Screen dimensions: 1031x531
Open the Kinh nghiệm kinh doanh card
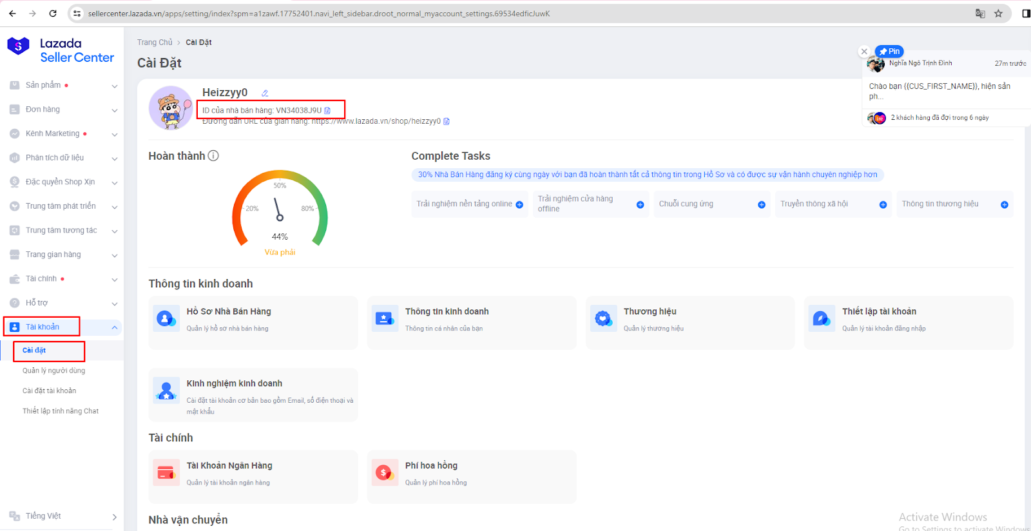point(253,395)
